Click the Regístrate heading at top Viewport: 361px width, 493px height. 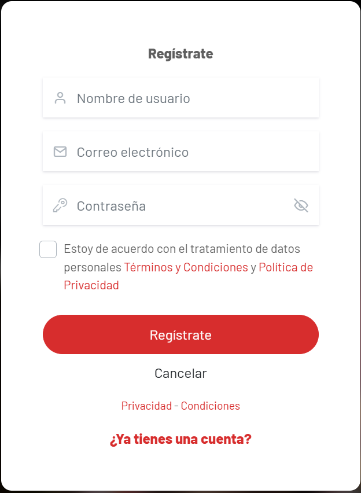click(x=181, y=54)
